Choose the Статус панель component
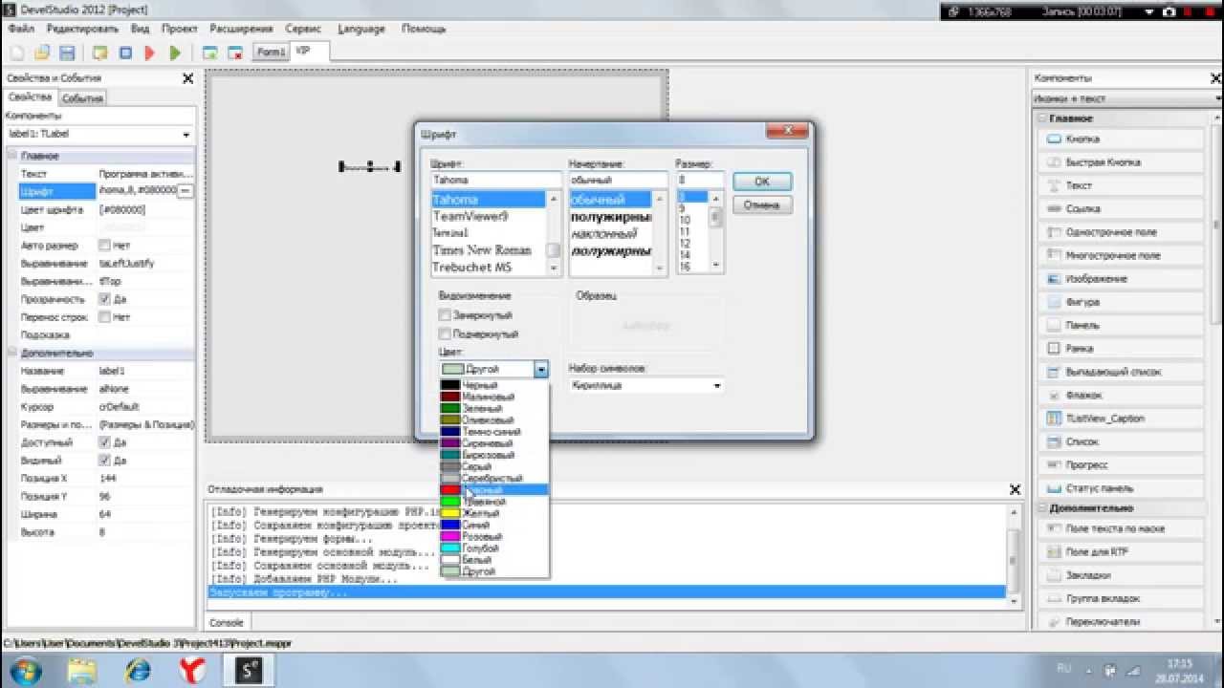This screenshot has width=1224, height=688. tap(1121, 488)
